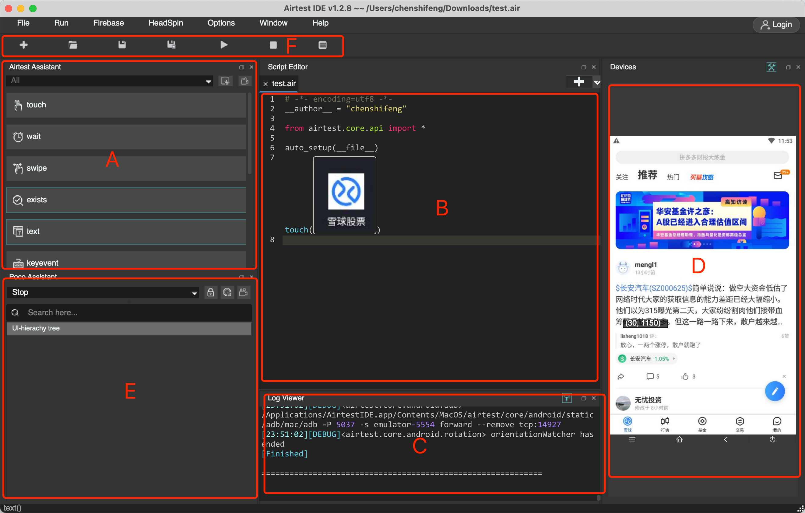
Task: Switch to the test.air tab
Action: coord(283,83)
